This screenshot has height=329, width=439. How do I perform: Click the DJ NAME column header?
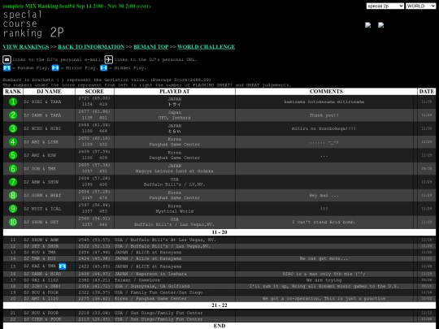pos(49,92)
